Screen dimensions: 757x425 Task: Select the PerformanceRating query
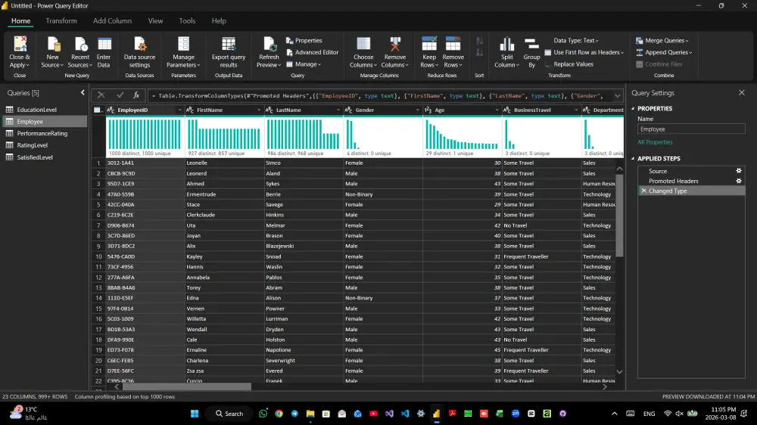click(45, 134)
